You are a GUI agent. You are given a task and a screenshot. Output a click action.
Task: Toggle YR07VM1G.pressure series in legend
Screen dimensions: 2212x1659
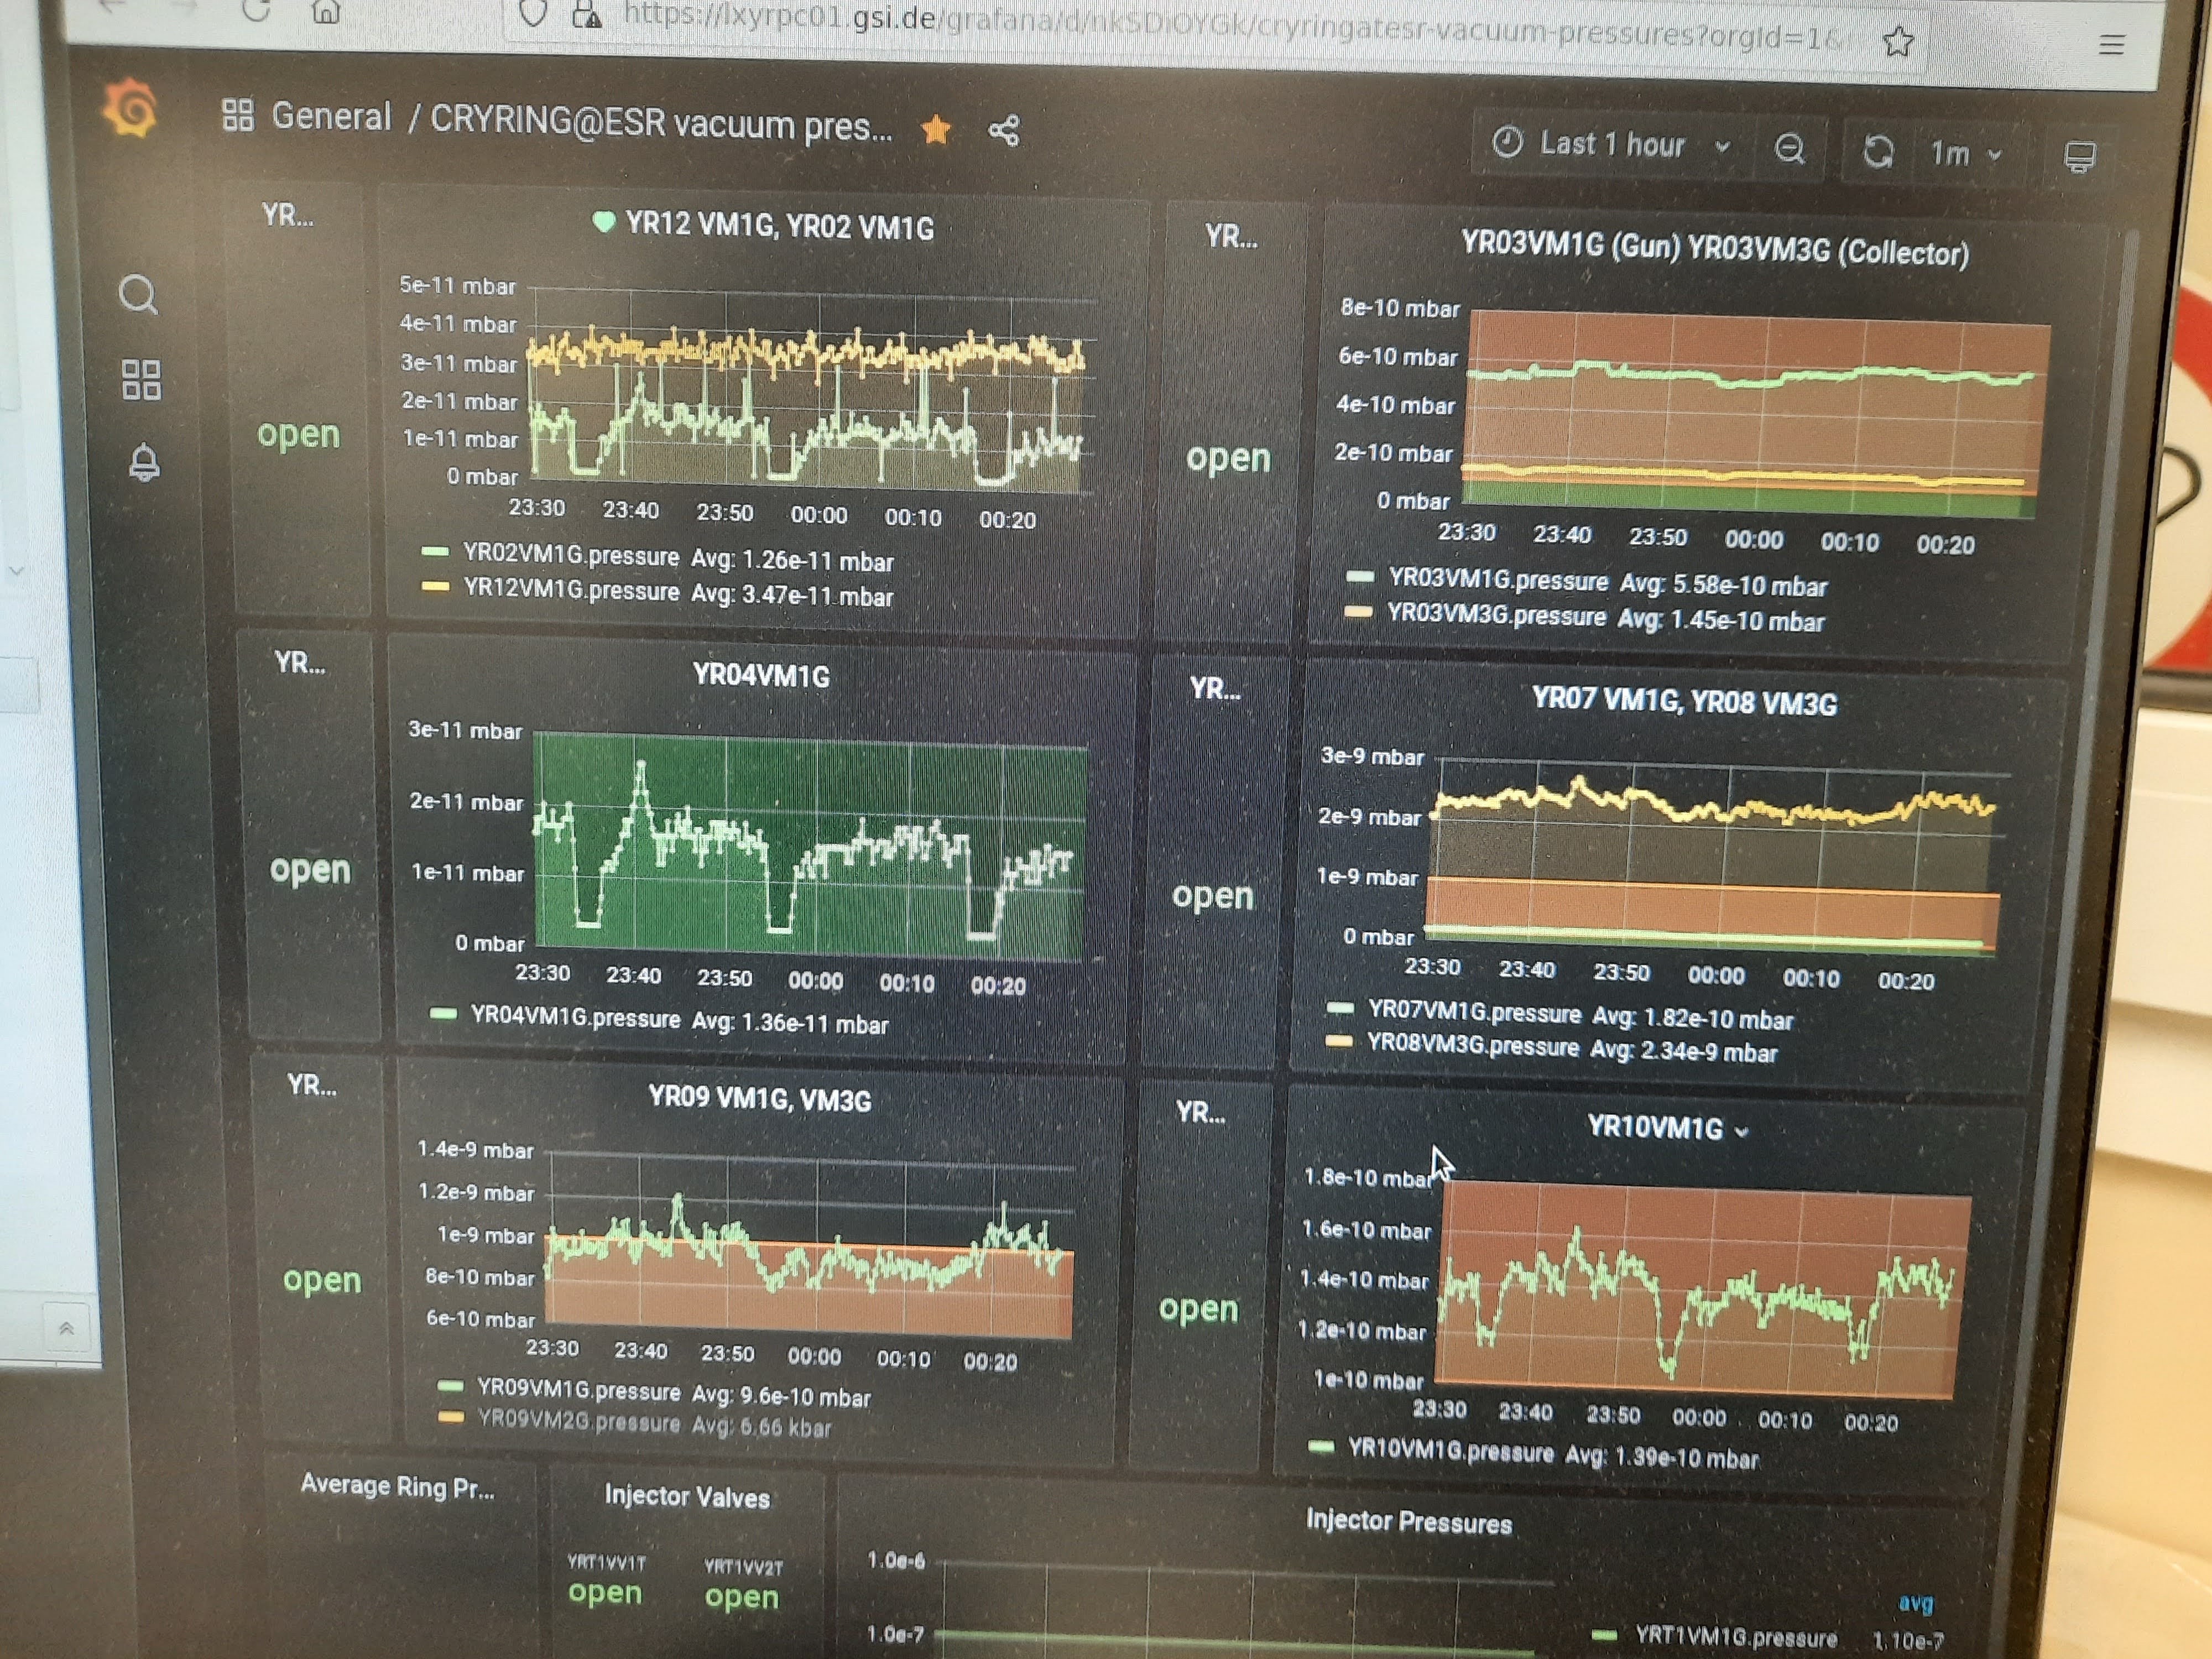pos(1474,1013)
